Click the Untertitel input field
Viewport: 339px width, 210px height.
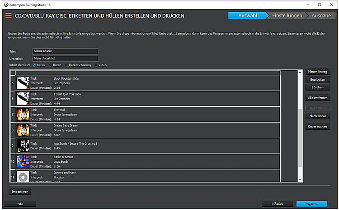coord(65,58)
